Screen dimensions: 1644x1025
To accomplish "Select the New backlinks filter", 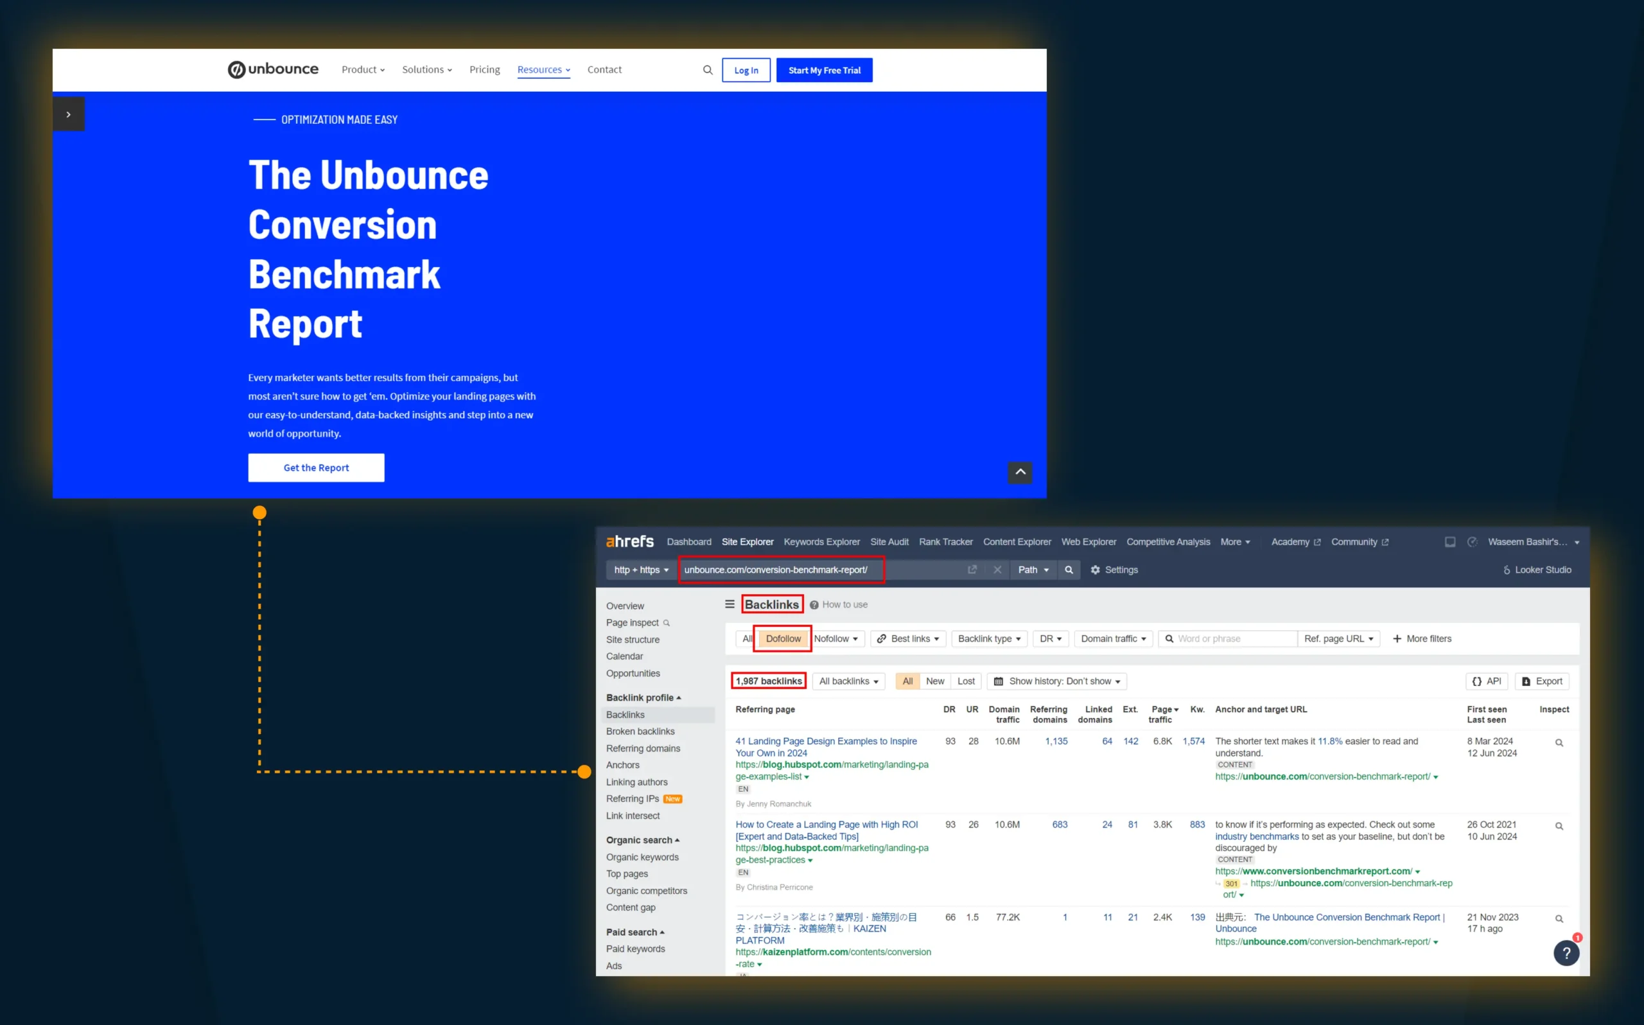I will (934, 681).
